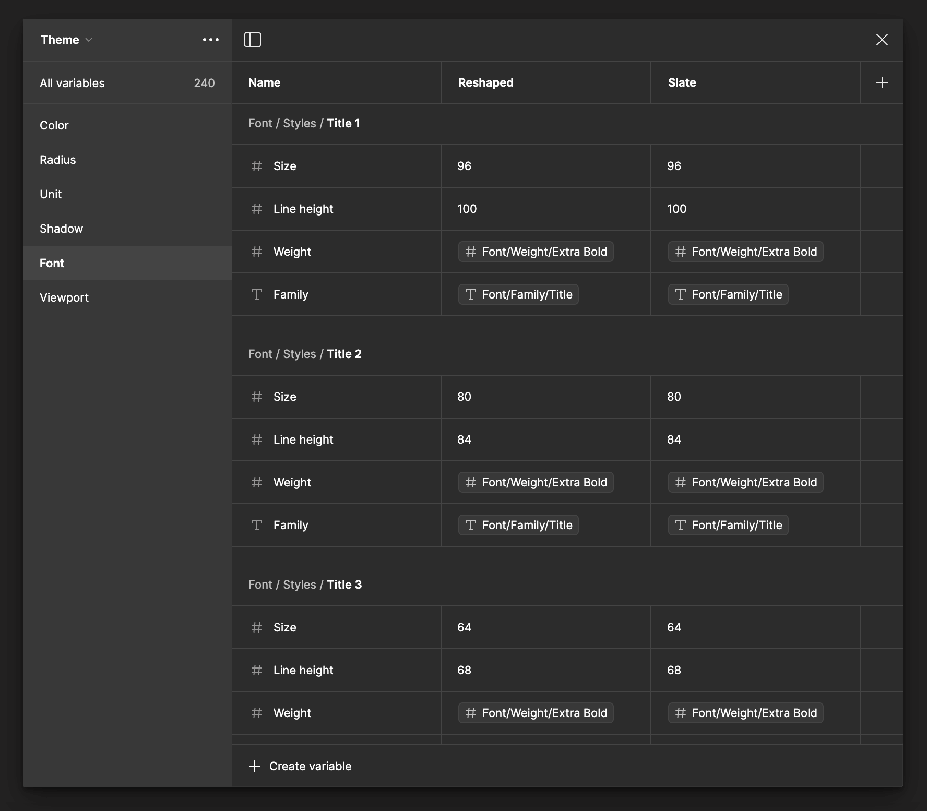Edit Title 3 Size value 64 under Slate
Viewport: 927px width, 811px height.
click(x=756, y=627)
